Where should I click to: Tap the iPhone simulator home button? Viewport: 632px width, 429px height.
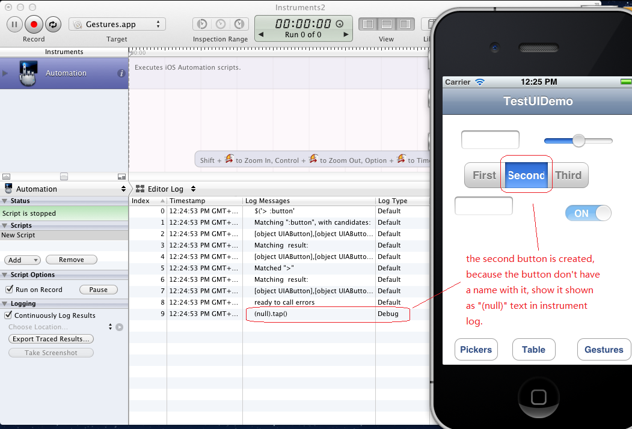pos(538,397)
